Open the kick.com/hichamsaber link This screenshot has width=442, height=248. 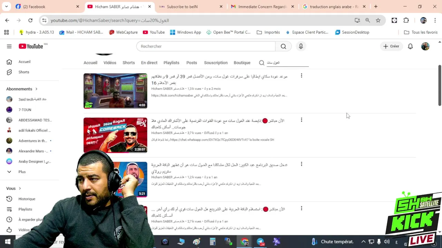(172, 95)
